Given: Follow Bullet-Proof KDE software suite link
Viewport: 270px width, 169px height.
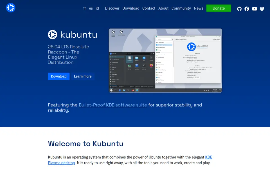Looking at the screenshot, I should click(113, 105).
